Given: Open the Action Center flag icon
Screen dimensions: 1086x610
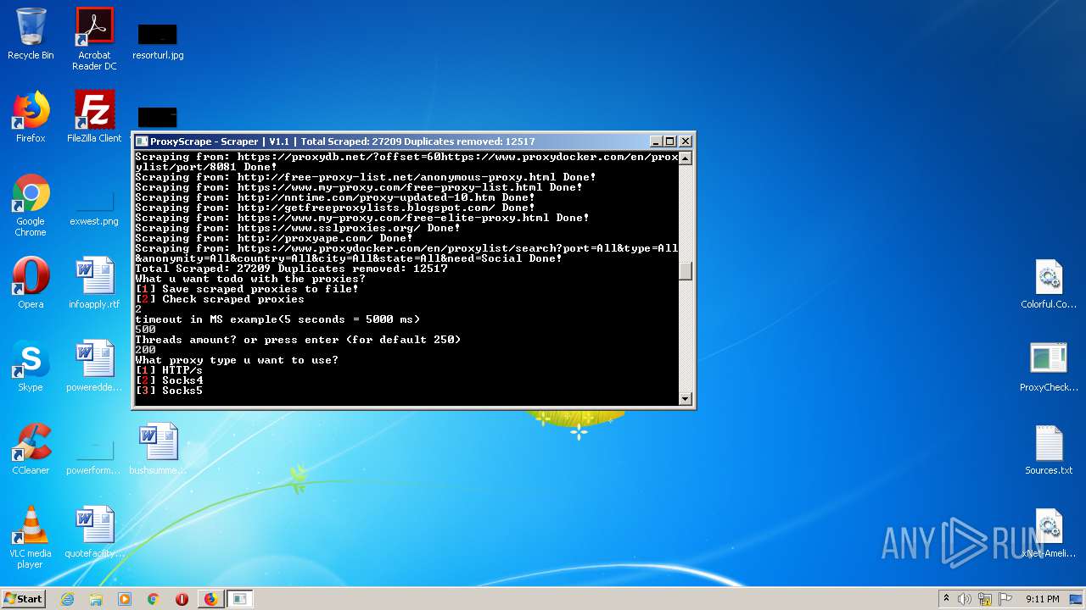Looking at the screenshot, I should click(x=1005, y=599).
